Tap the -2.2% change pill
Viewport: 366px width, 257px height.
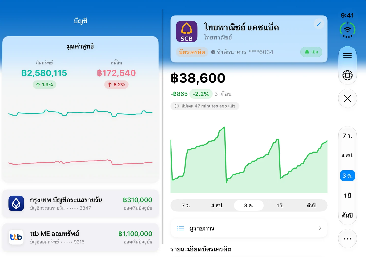(x=201, y=94)
